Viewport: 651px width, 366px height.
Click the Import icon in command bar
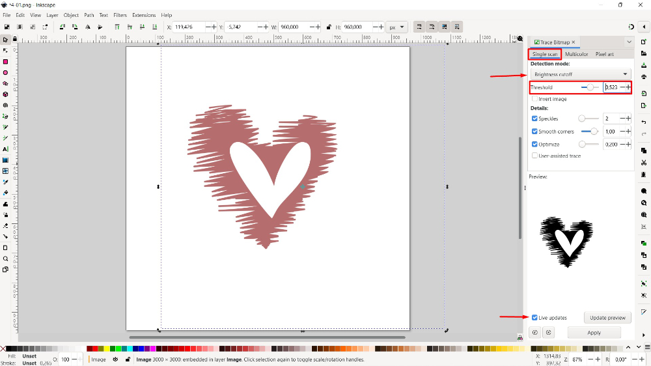coord(644,94)
